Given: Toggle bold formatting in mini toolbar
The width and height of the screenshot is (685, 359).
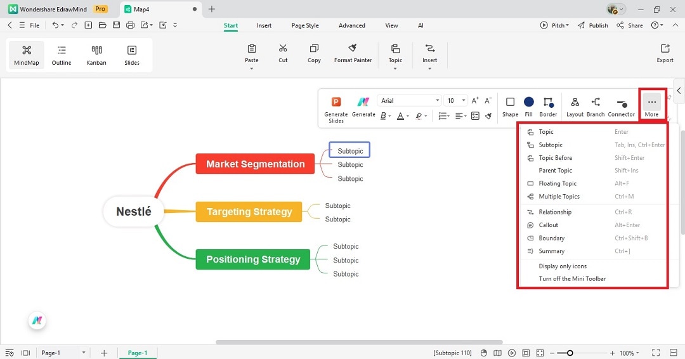Looking at the screenshot, I should click(x=383, y=115).
